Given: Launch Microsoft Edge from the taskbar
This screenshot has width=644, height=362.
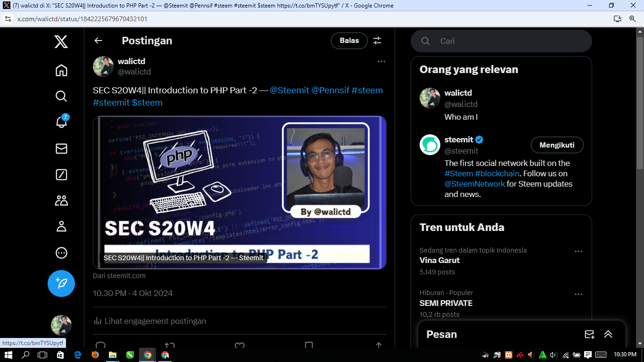Looking at the screenshot, I should [x=78, y=355].
